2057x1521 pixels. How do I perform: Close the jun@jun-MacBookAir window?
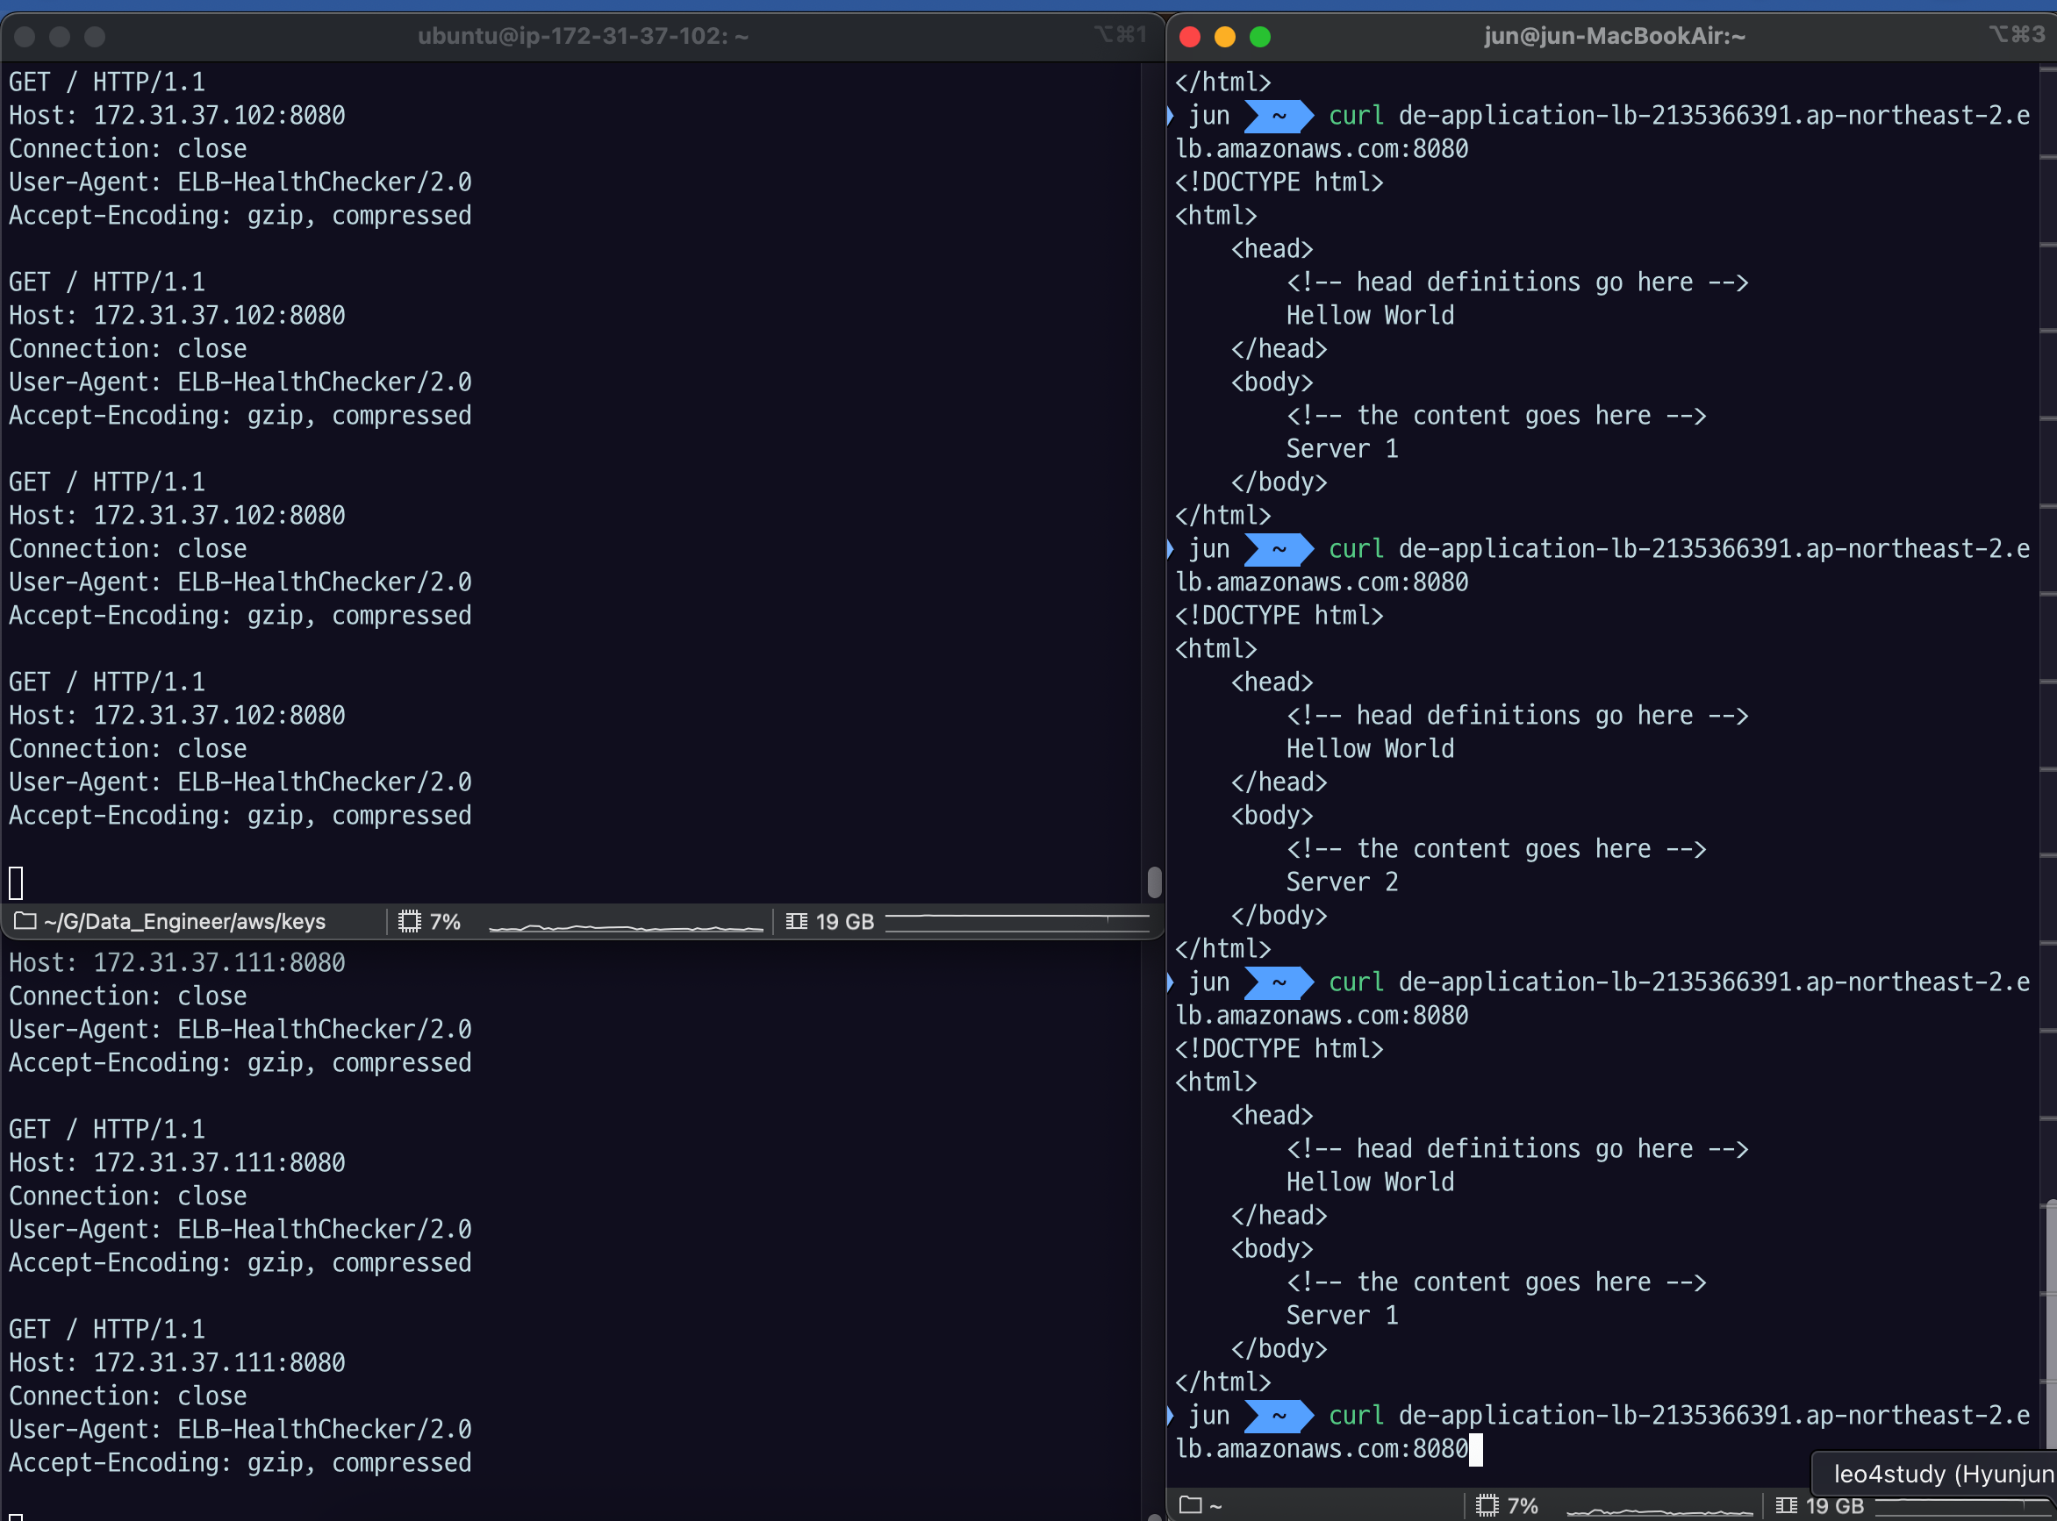click(x=1189, y=37)
